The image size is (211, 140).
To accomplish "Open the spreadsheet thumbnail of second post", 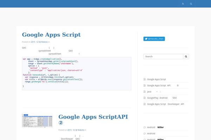I will (x=37, y=120).
